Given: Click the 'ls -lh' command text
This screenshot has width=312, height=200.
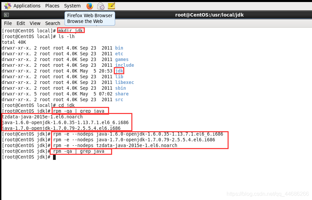Looking at the screenshot, I should tap(67, 36).
